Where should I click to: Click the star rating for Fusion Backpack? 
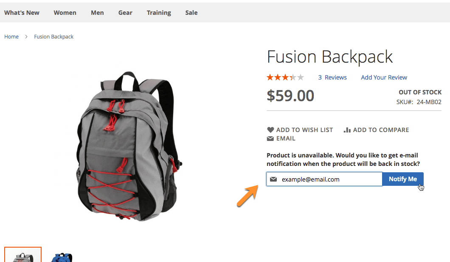[x=285, y=77]
